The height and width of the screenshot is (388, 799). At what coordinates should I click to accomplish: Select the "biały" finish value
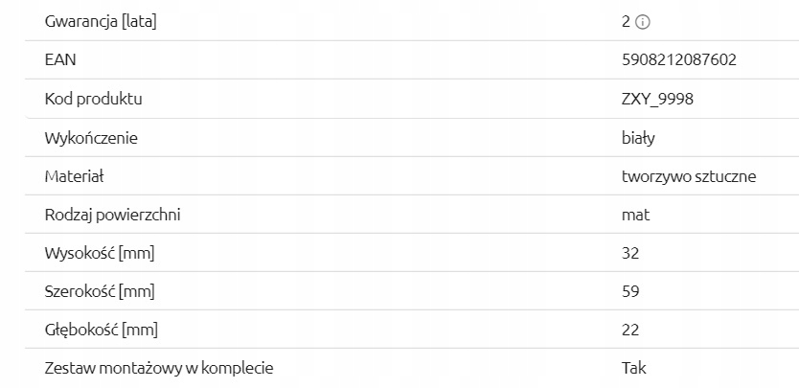[x=638, y=138]
